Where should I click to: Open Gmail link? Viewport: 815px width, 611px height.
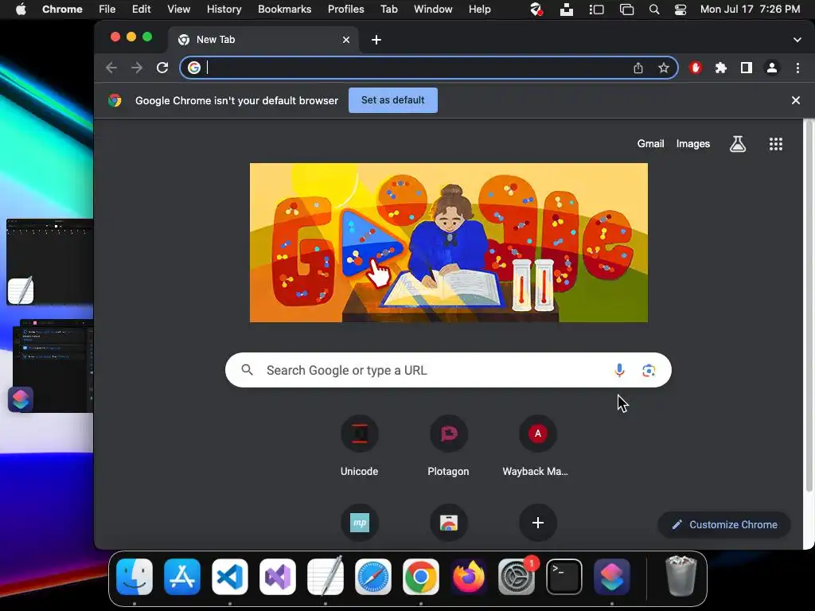650,144
